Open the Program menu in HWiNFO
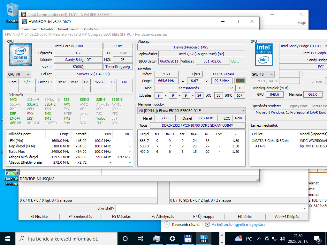This screenshot has width=327, height=245. tap(28, 29)
